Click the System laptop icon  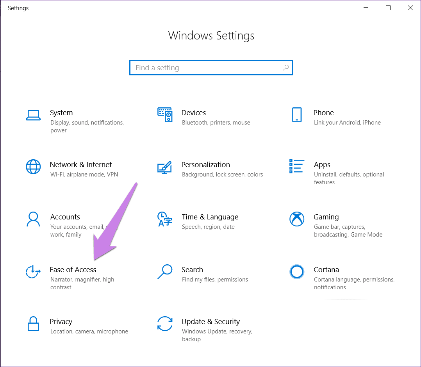click(33, 115)
